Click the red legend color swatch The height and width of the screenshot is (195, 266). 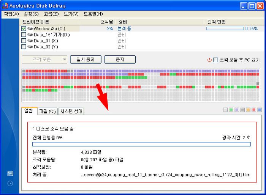coord(254,110)
